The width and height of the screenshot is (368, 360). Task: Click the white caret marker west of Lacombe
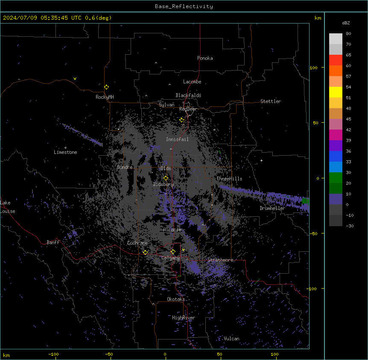(x=169, y=84)
